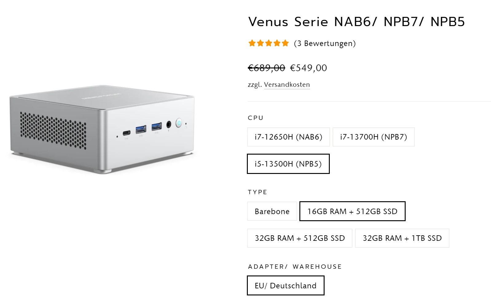This screenshot has height=304, width=491.
Task: Click the power button on the mini PC
Action: [179, 123]
